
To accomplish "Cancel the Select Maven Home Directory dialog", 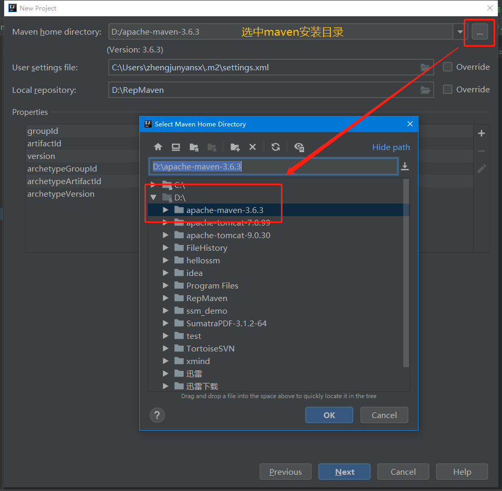I will (384, 415).
